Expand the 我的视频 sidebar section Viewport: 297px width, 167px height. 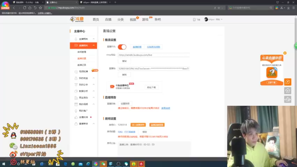pos(94,104)
